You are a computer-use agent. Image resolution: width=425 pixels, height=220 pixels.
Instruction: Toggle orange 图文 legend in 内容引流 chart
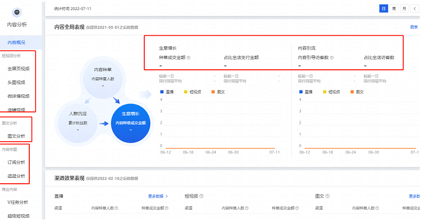tap(357, 92)
